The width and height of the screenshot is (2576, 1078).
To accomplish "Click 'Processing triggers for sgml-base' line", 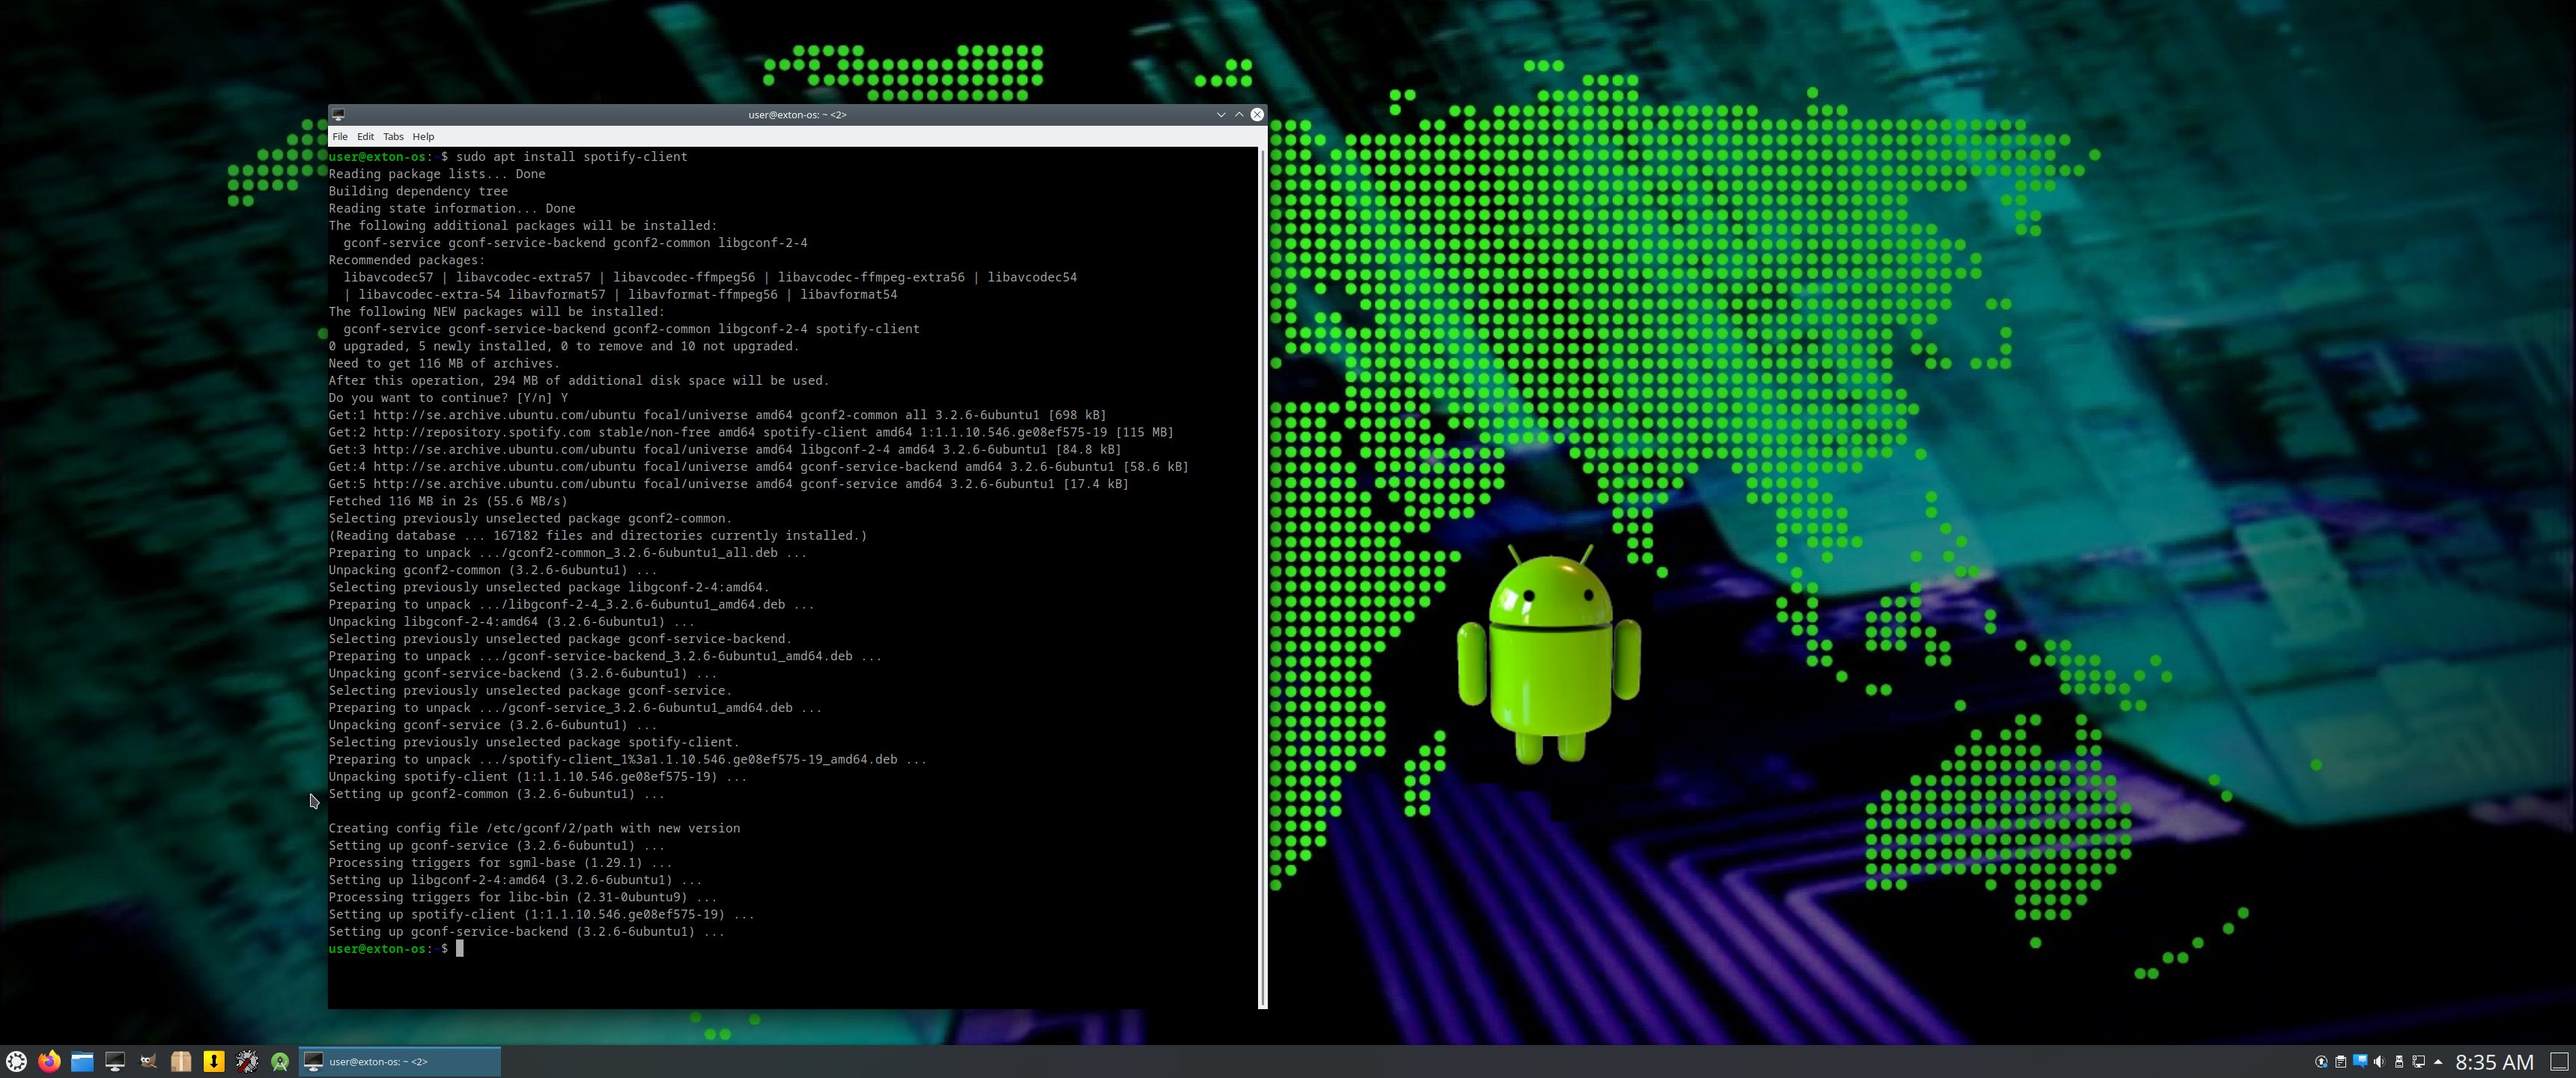I will click(x=500, y=862).
